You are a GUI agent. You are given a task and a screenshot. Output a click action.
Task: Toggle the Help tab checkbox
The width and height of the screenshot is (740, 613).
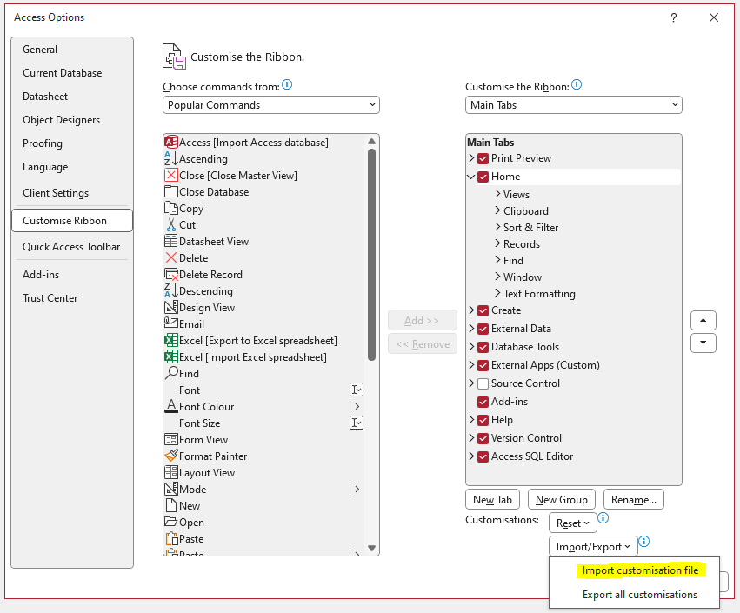point(483,421)
